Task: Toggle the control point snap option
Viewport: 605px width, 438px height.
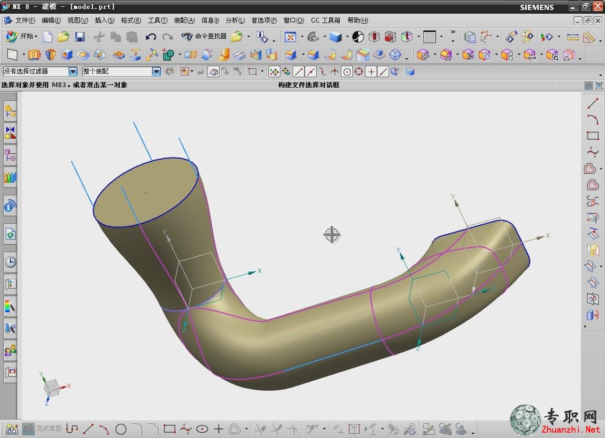Action: [x=322, y=72]
